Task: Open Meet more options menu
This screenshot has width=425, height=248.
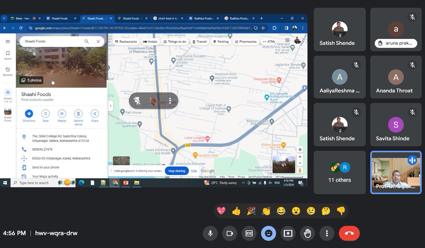Action: (327, 233)
